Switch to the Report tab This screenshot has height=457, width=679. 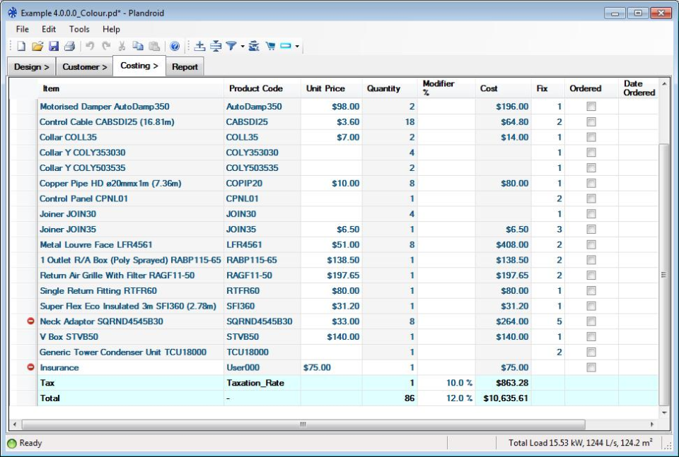tap(185, 66)
